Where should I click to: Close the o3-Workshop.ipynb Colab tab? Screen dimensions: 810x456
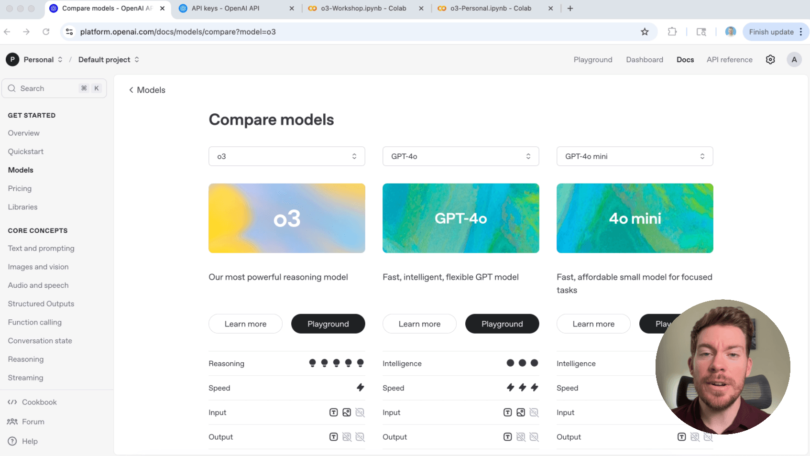click(421, 9)
